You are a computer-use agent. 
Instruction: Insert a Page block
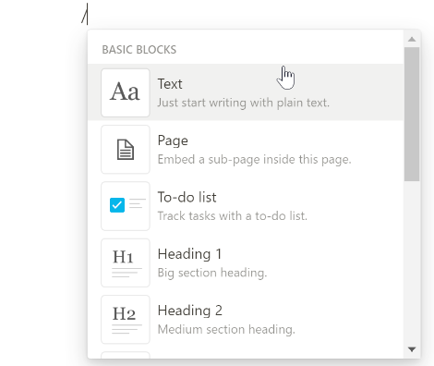(246, 149)
